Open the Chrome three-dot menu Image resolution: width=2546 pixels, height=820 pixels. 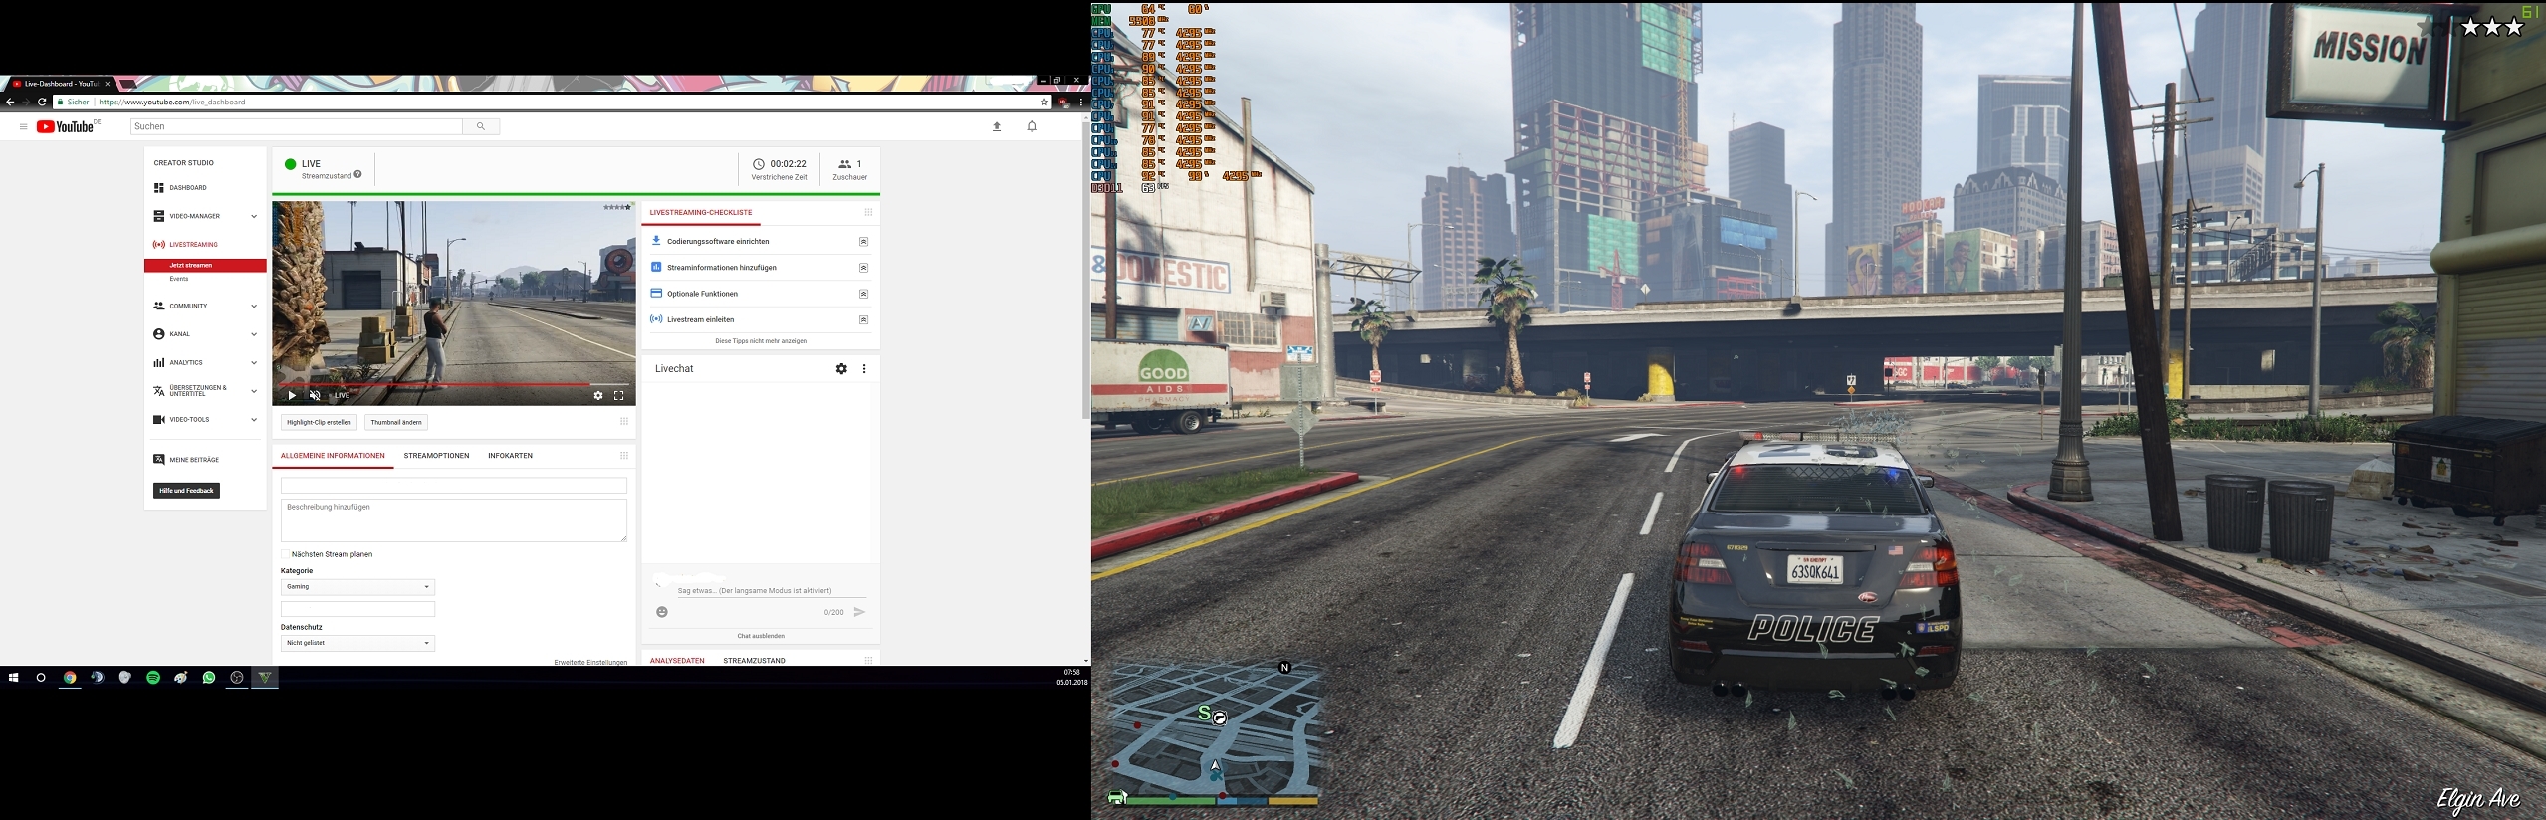1081,102
